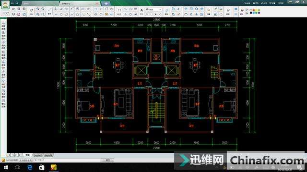Click the save-as disk icon

pos(24,9)
